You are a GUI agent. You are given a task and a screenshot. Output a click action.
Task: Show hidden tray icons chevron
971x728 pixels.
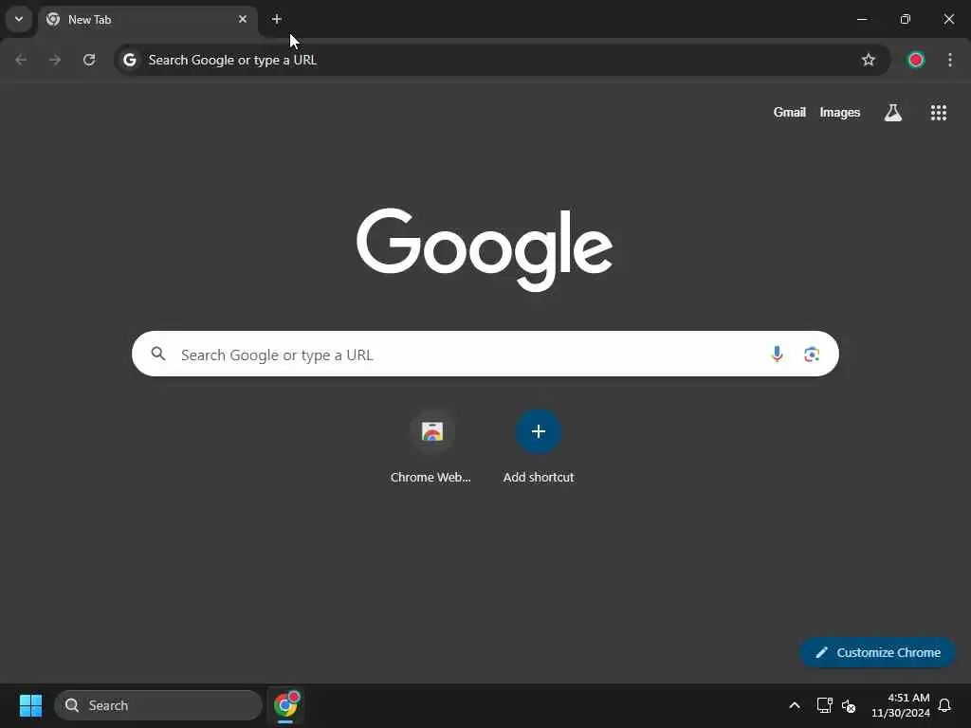tap(794, 705)
